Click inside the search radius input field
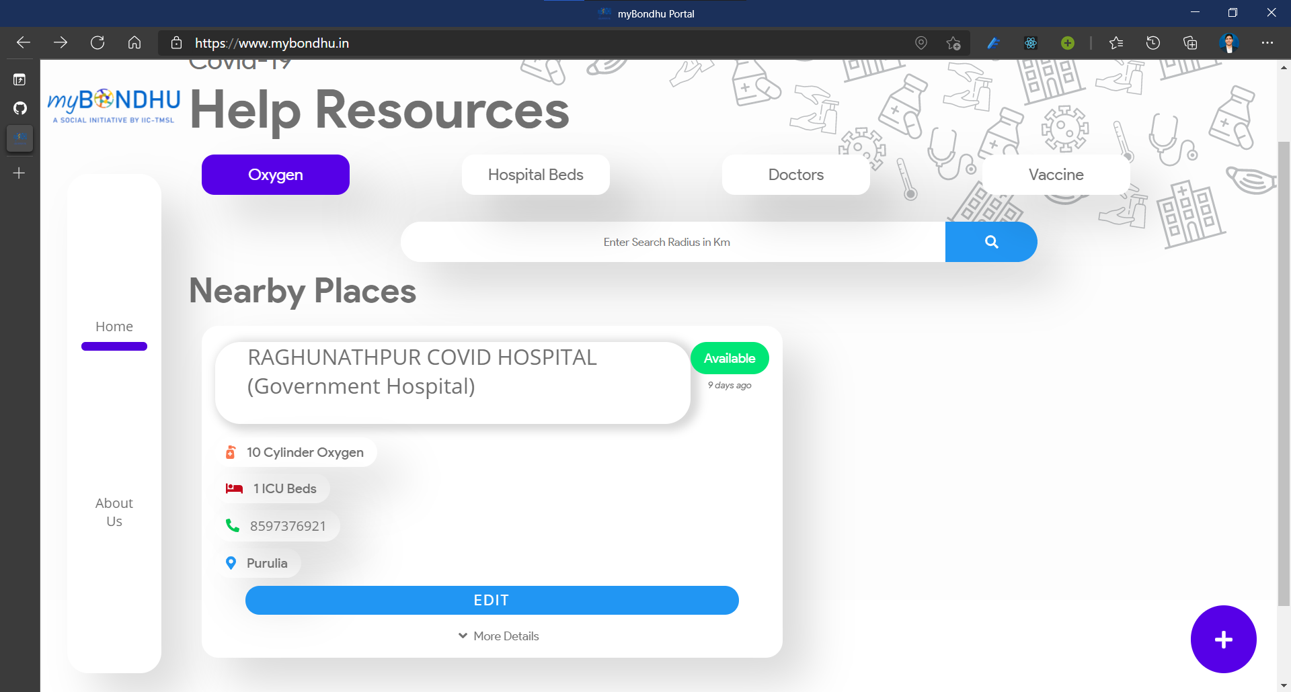Screen dimensions: 1291x692 point(666,241)
